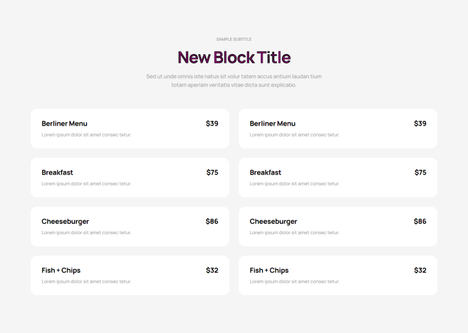Viewport: 468px width, 333px height.
Task: Select the SAMPLE SUBTITLE text
Action: (234, 39)
